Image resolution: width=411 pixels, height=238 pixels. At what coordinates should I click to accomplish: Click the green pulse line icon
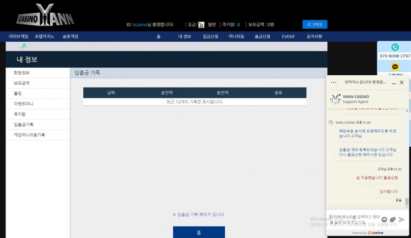[x=23, y=47]
